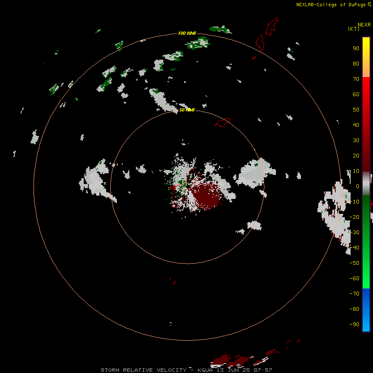Click the large gray echo crossing the 50 NMI ring east of the radar
Screen dimensions: 373x373
pos(255,173)
